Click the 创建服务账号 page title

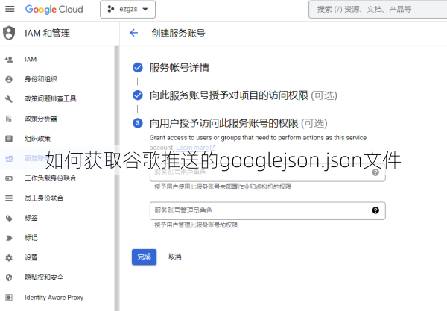[x=178, y=33]
